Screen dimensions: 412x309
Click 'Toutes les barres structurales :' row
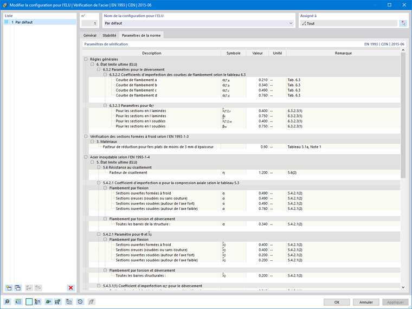pyautogui.click(x=244, y=275)
